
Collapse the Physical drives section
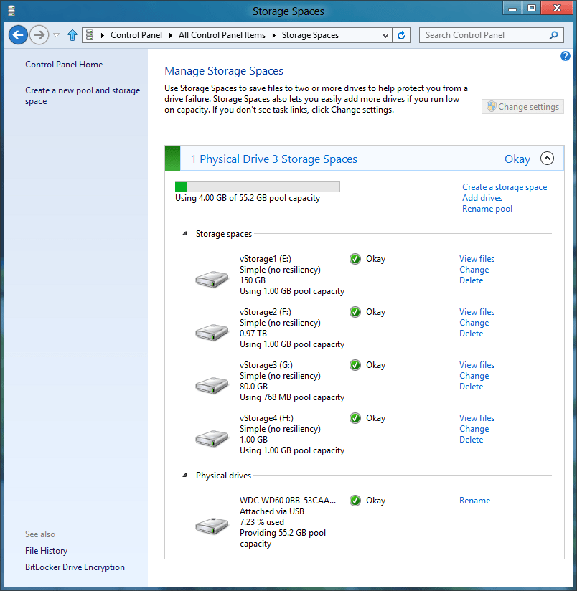(x=183, y=474)
